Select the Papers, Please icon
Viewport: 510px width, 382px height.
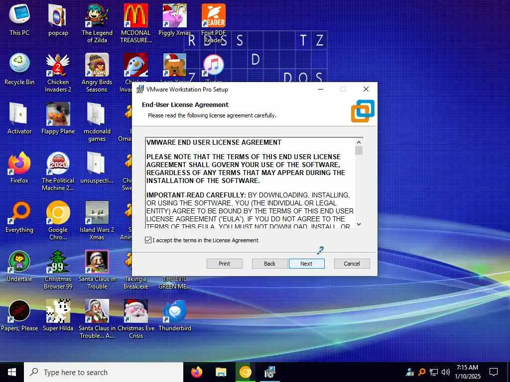[19, 316]
